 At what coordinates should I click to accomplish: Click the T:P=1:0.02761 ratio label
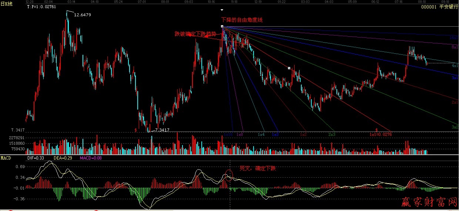coord(41,7)
